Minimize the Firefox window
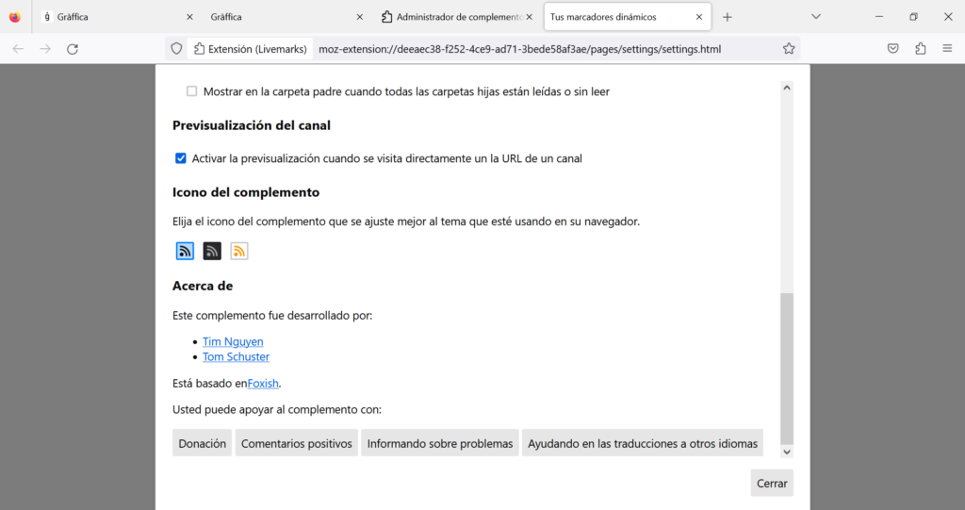Viewport: 965px width, 510px height. point(879,17)
